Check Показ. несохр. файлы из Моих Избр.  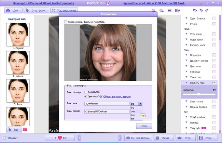[66, 22]
